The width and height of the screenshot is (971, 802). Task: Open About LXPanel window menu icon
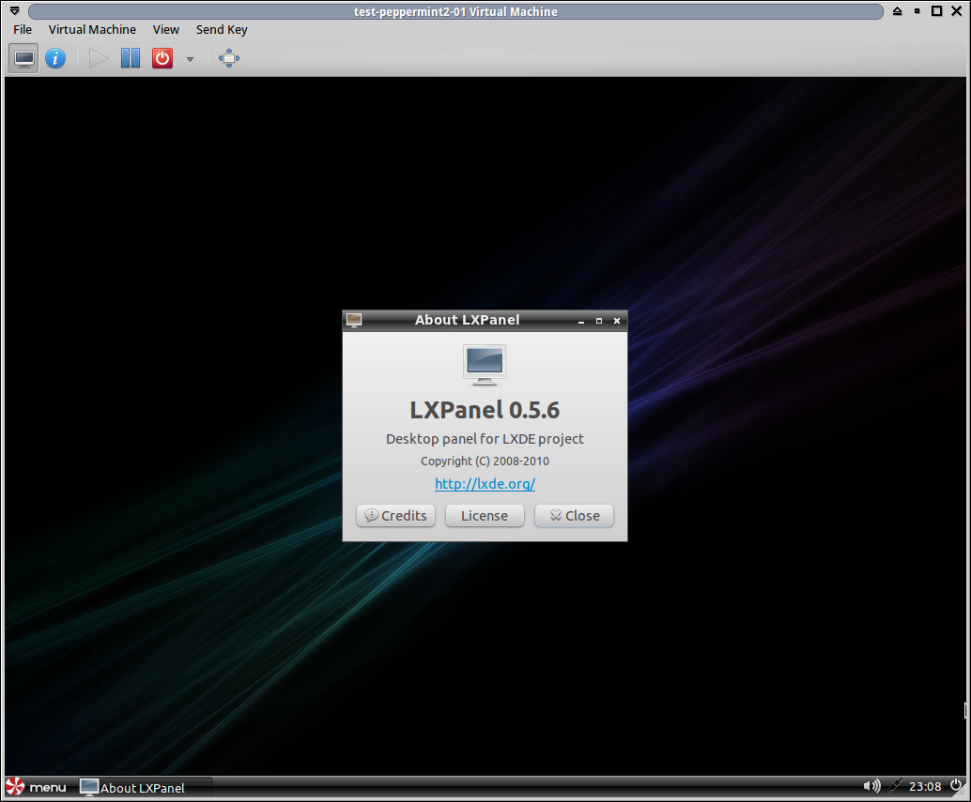tap(354, 320)
